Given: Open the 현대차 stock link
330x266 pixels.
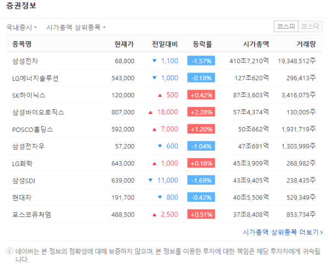Looking at the screenshot, I should pos(22,197).
